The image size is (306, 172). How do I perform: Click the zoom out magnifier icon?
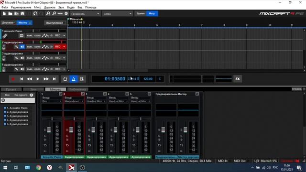[x=54, y=14]
